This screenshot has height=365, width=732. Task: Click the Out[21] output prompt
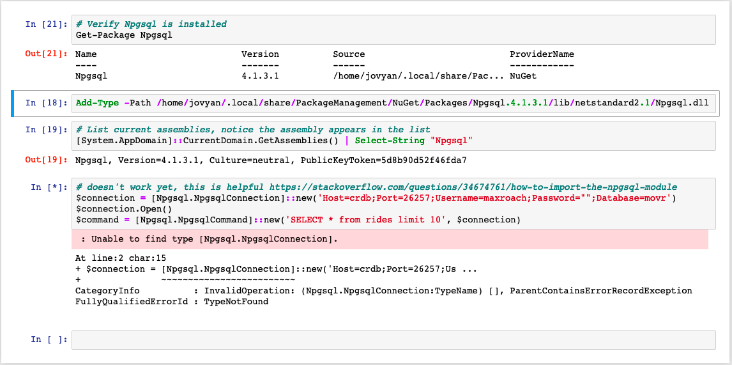[46, 54]
